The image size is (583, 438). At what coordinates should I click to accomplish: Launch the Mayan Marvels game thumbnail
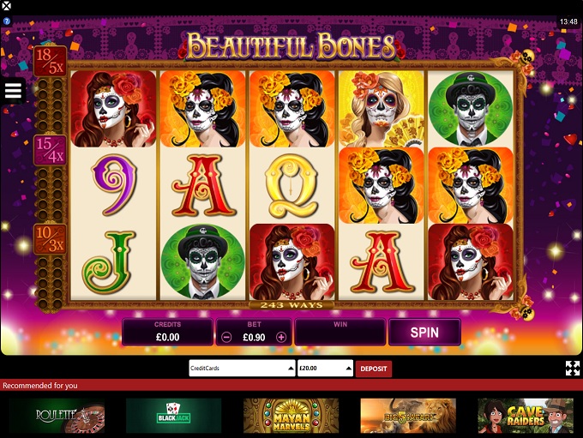point(291,416)
